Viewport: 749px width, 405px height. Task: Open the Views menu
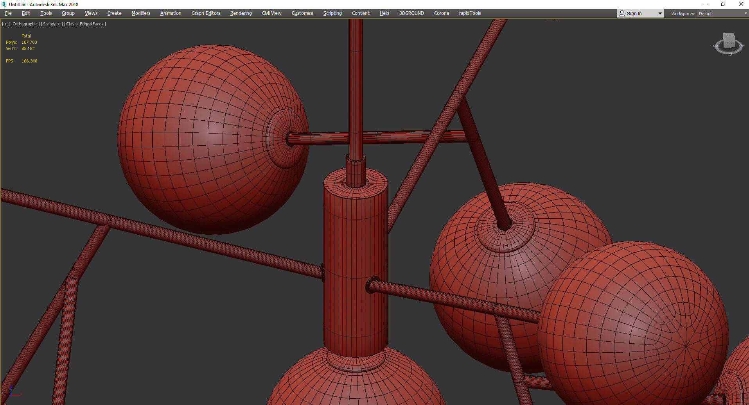pyautogui.click(x=91, y=13)
